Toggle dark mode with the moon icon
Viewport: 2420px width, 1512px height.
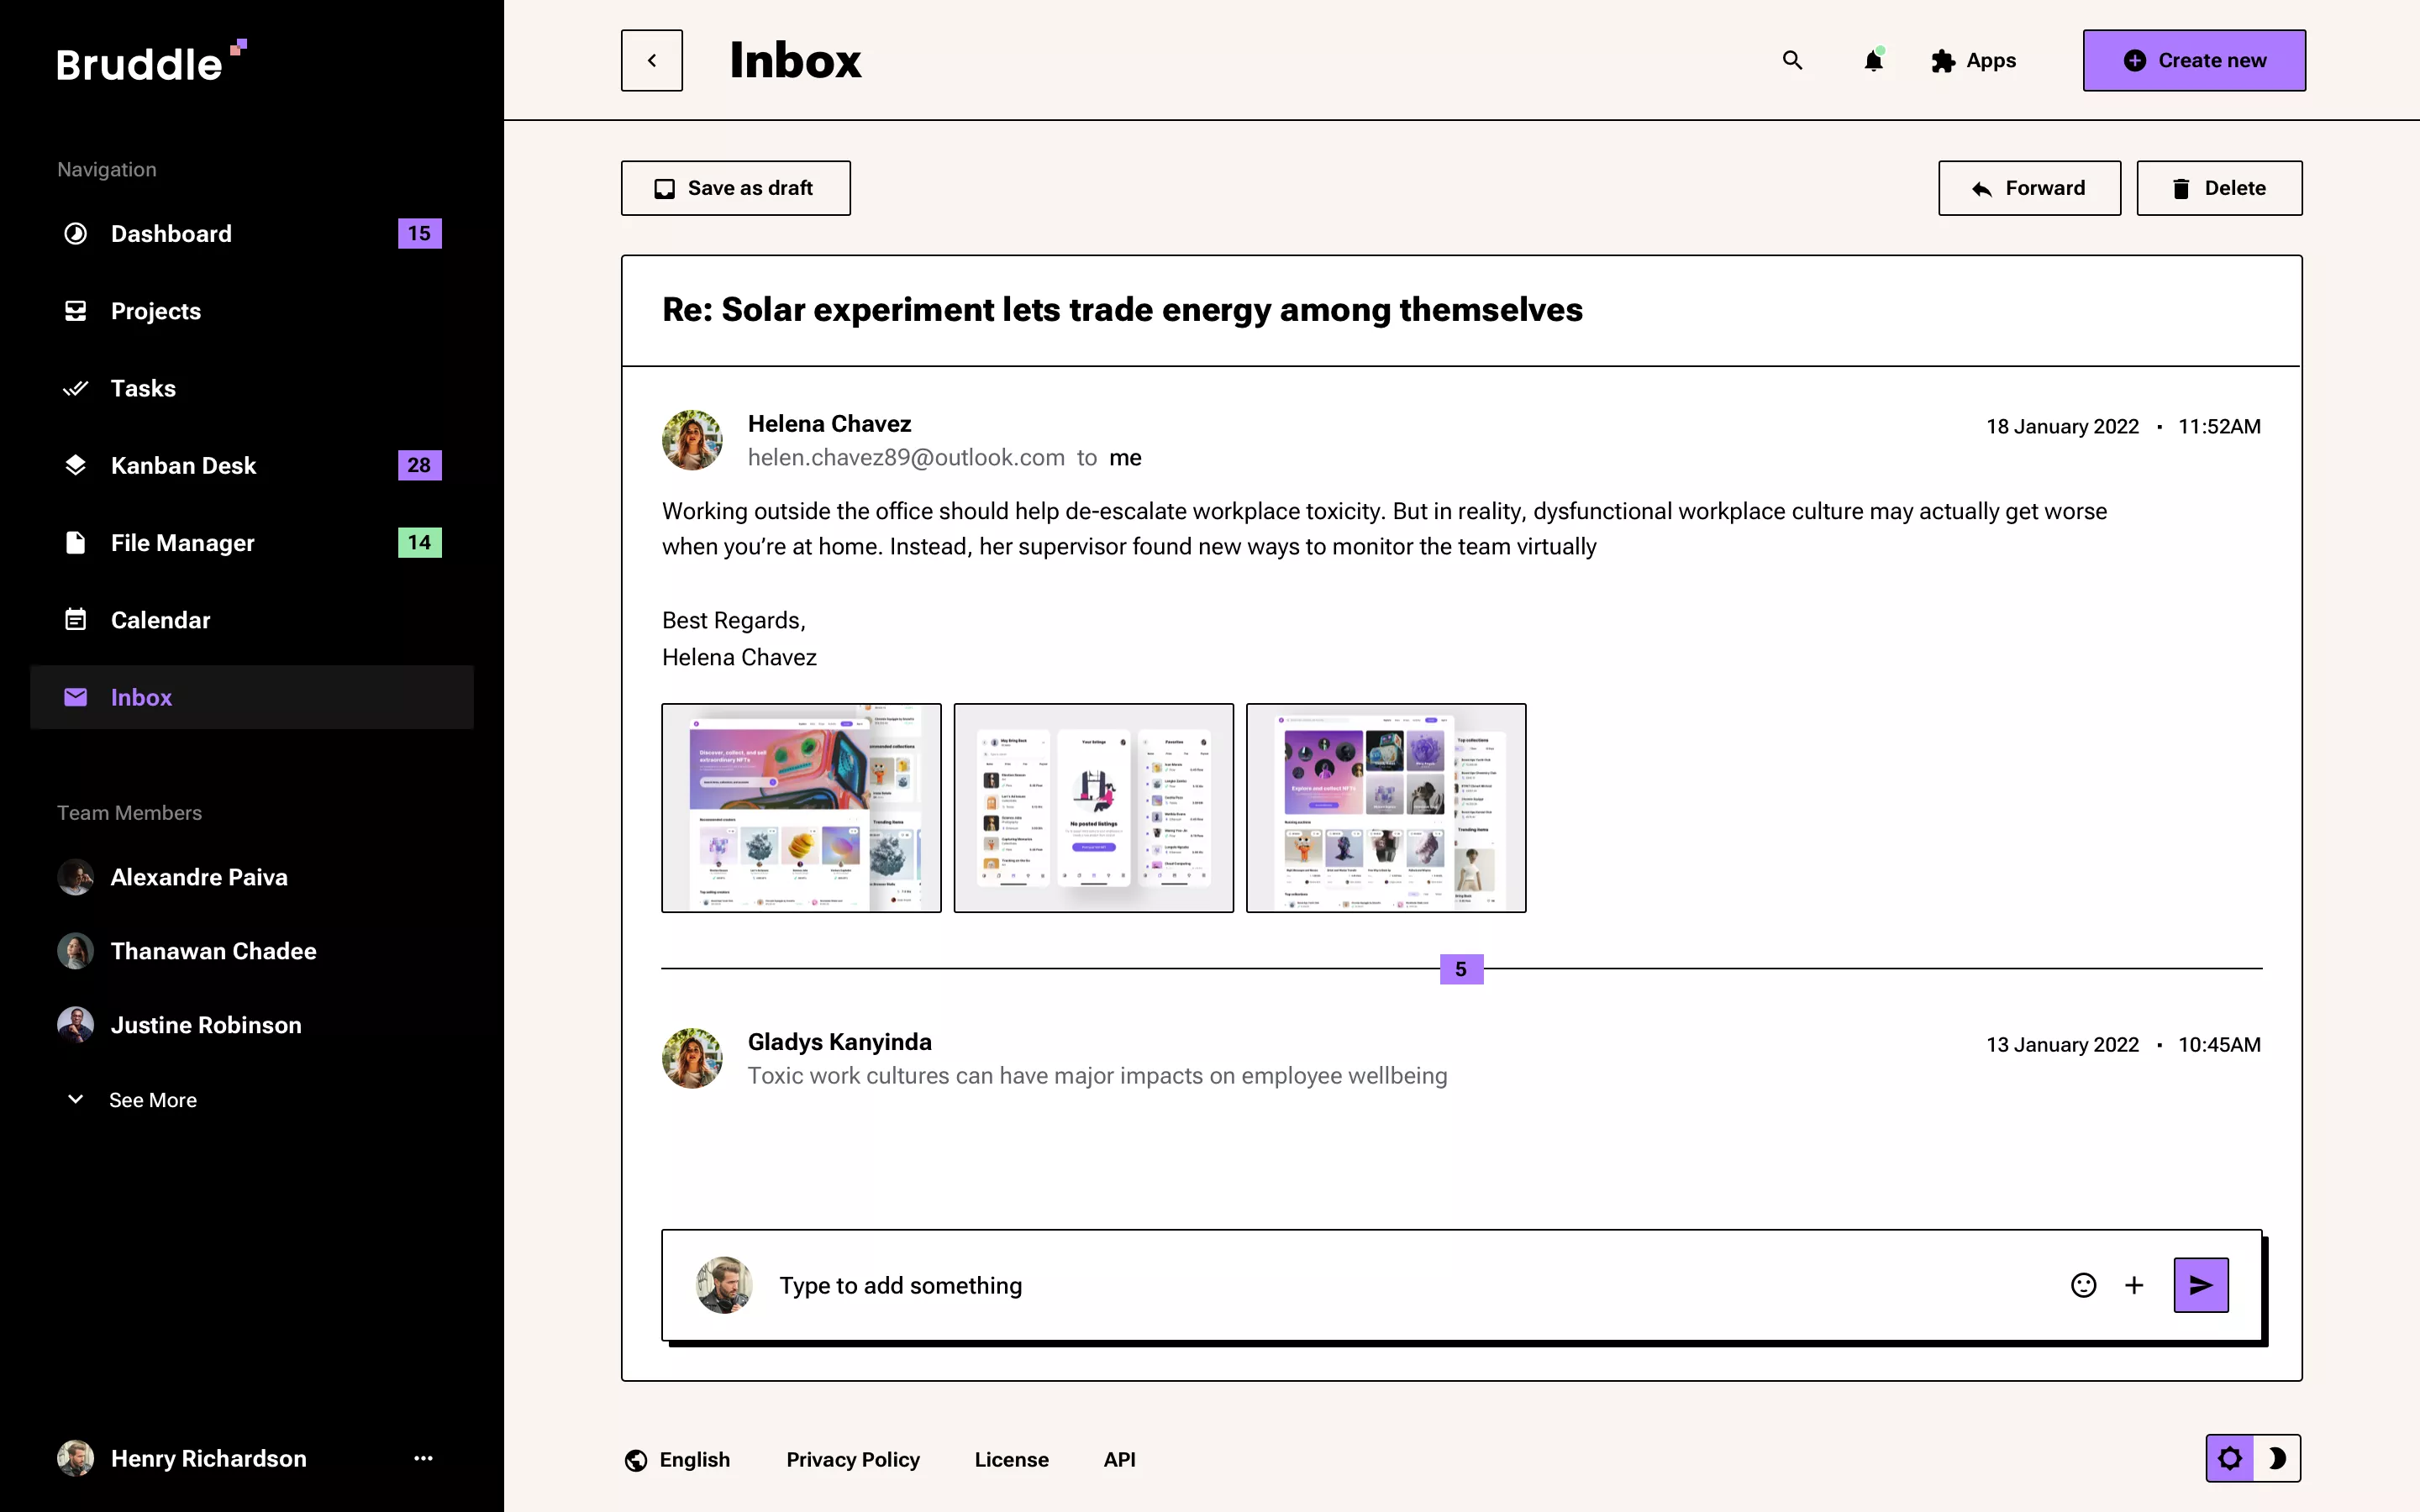[x=2280, y=1458]
